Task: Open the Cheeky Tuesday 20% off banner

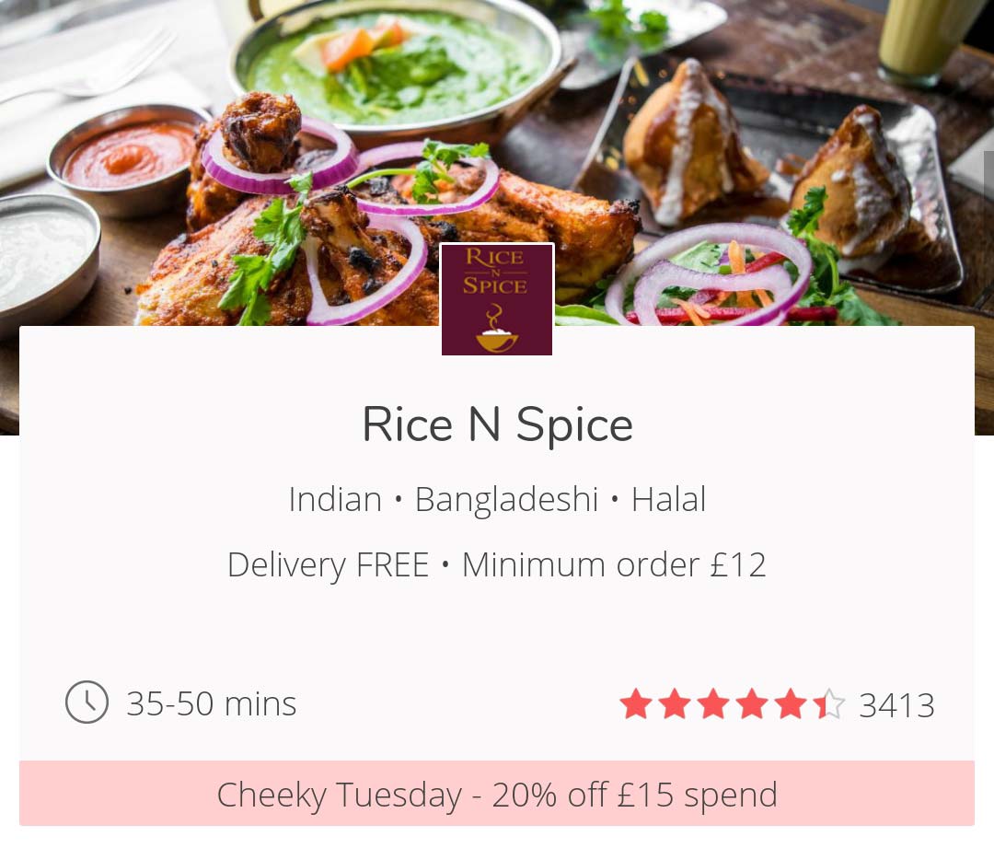Action: (x=497, y=793)
